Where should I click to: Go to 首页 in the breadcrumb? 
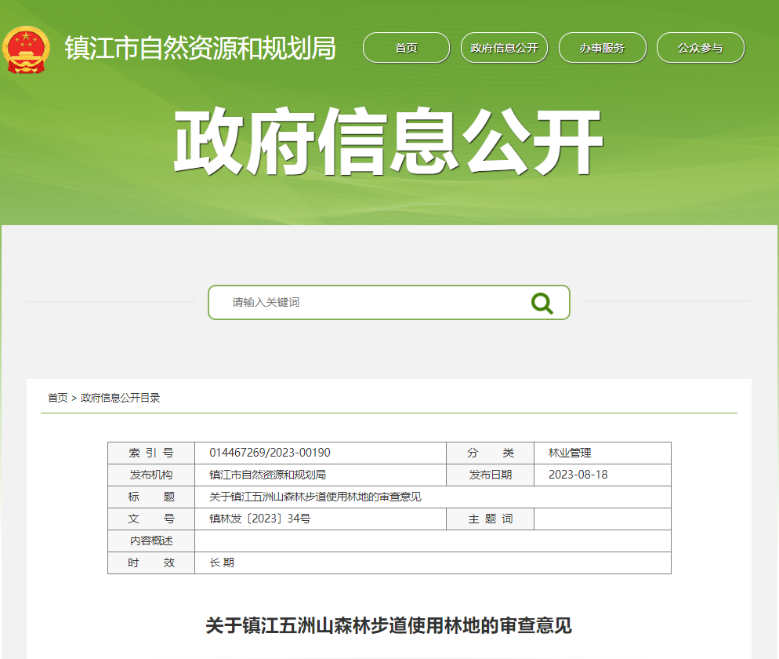pos(58,398)
